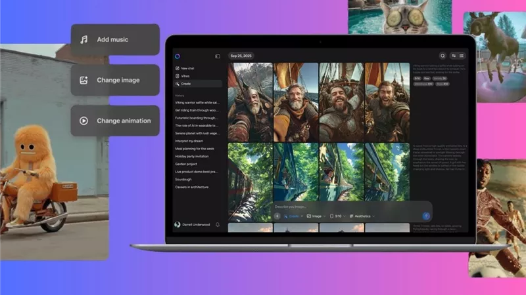Switch to the list view toggle

[x=462, y=56]
